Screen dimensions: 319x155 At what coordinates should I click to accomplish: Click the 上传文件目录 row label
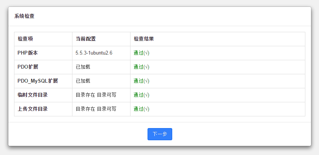33,109
